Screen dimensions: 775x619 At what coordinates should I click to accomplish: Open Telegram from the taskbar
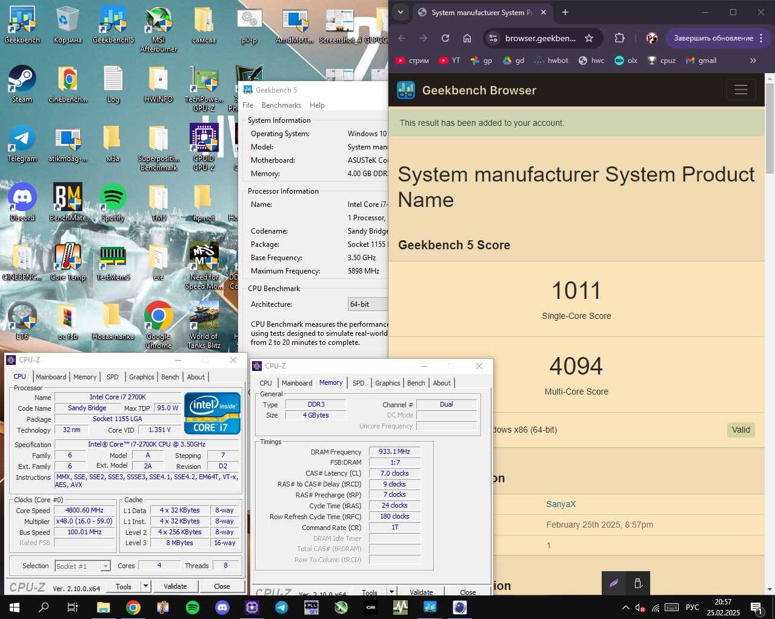[x=282, y=607]
